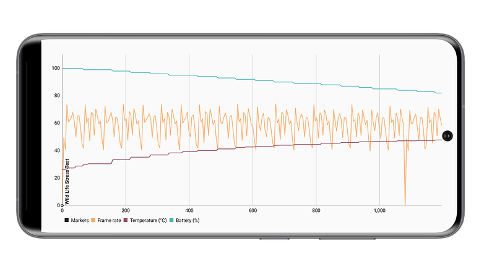Image resolution: width=484 pixels, height=272 pixels.
Task: Click the teal Battery legend swatch
Action: (x=171, y=220)
